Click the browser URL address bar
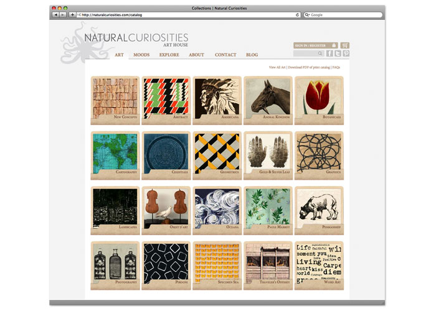Image resolution: width=436 pixels, height=311 pixels. (188, 15)
